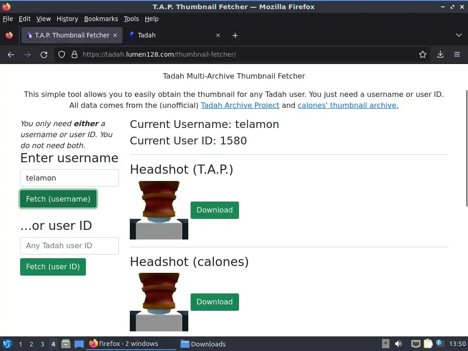This screenshot has height=351, width=468.
Task: Open the Firefox hamburger menu
Action: [x=457, y=55]
